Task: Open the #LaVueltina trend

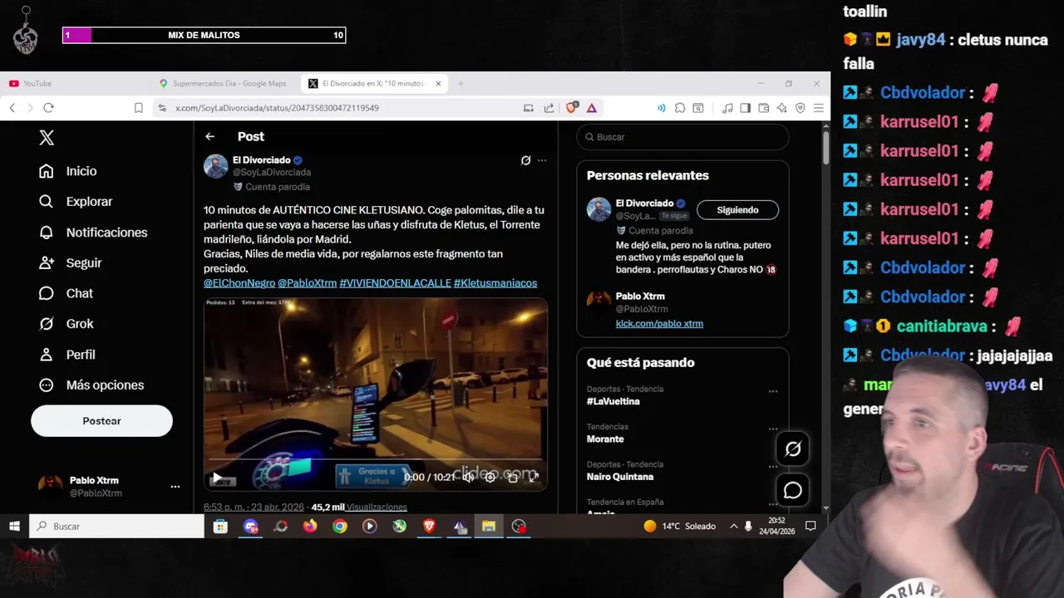Action: [x=613, y=401]
